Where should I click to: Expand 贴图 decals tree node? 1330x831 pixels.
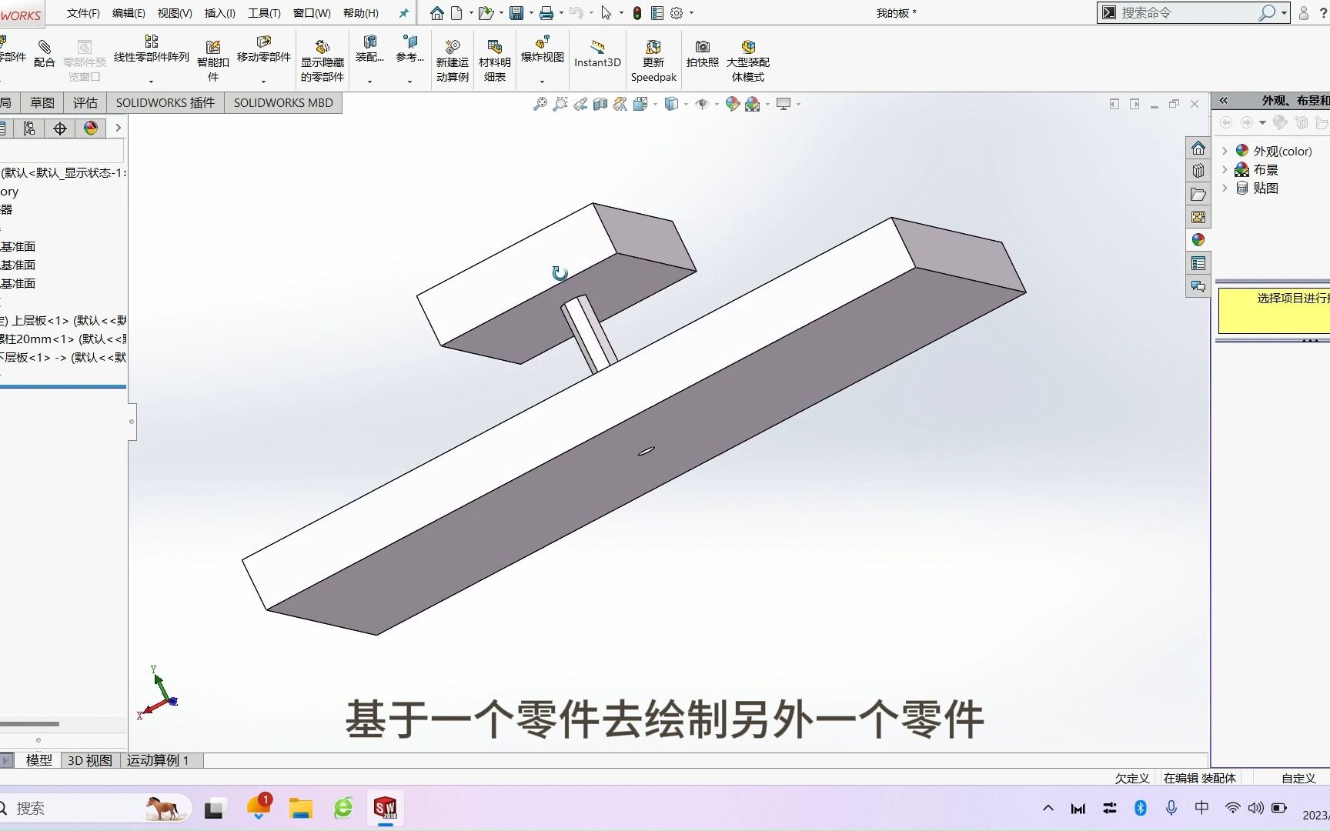click(x=1225, y=188)
